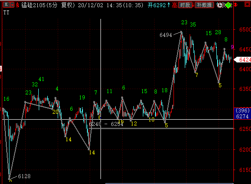Click the 开6292 open price value
251x184 pixels.
[157, 5]
